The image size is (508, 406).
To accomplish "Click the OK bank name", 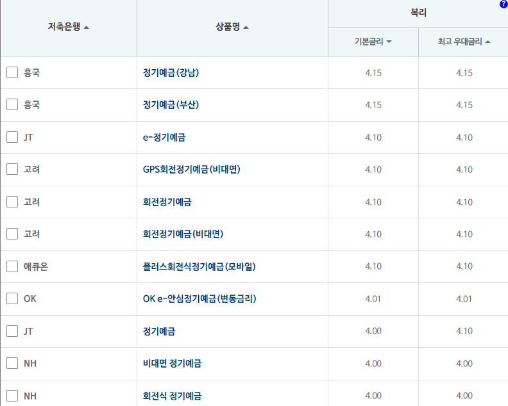I will click(30, 298).
